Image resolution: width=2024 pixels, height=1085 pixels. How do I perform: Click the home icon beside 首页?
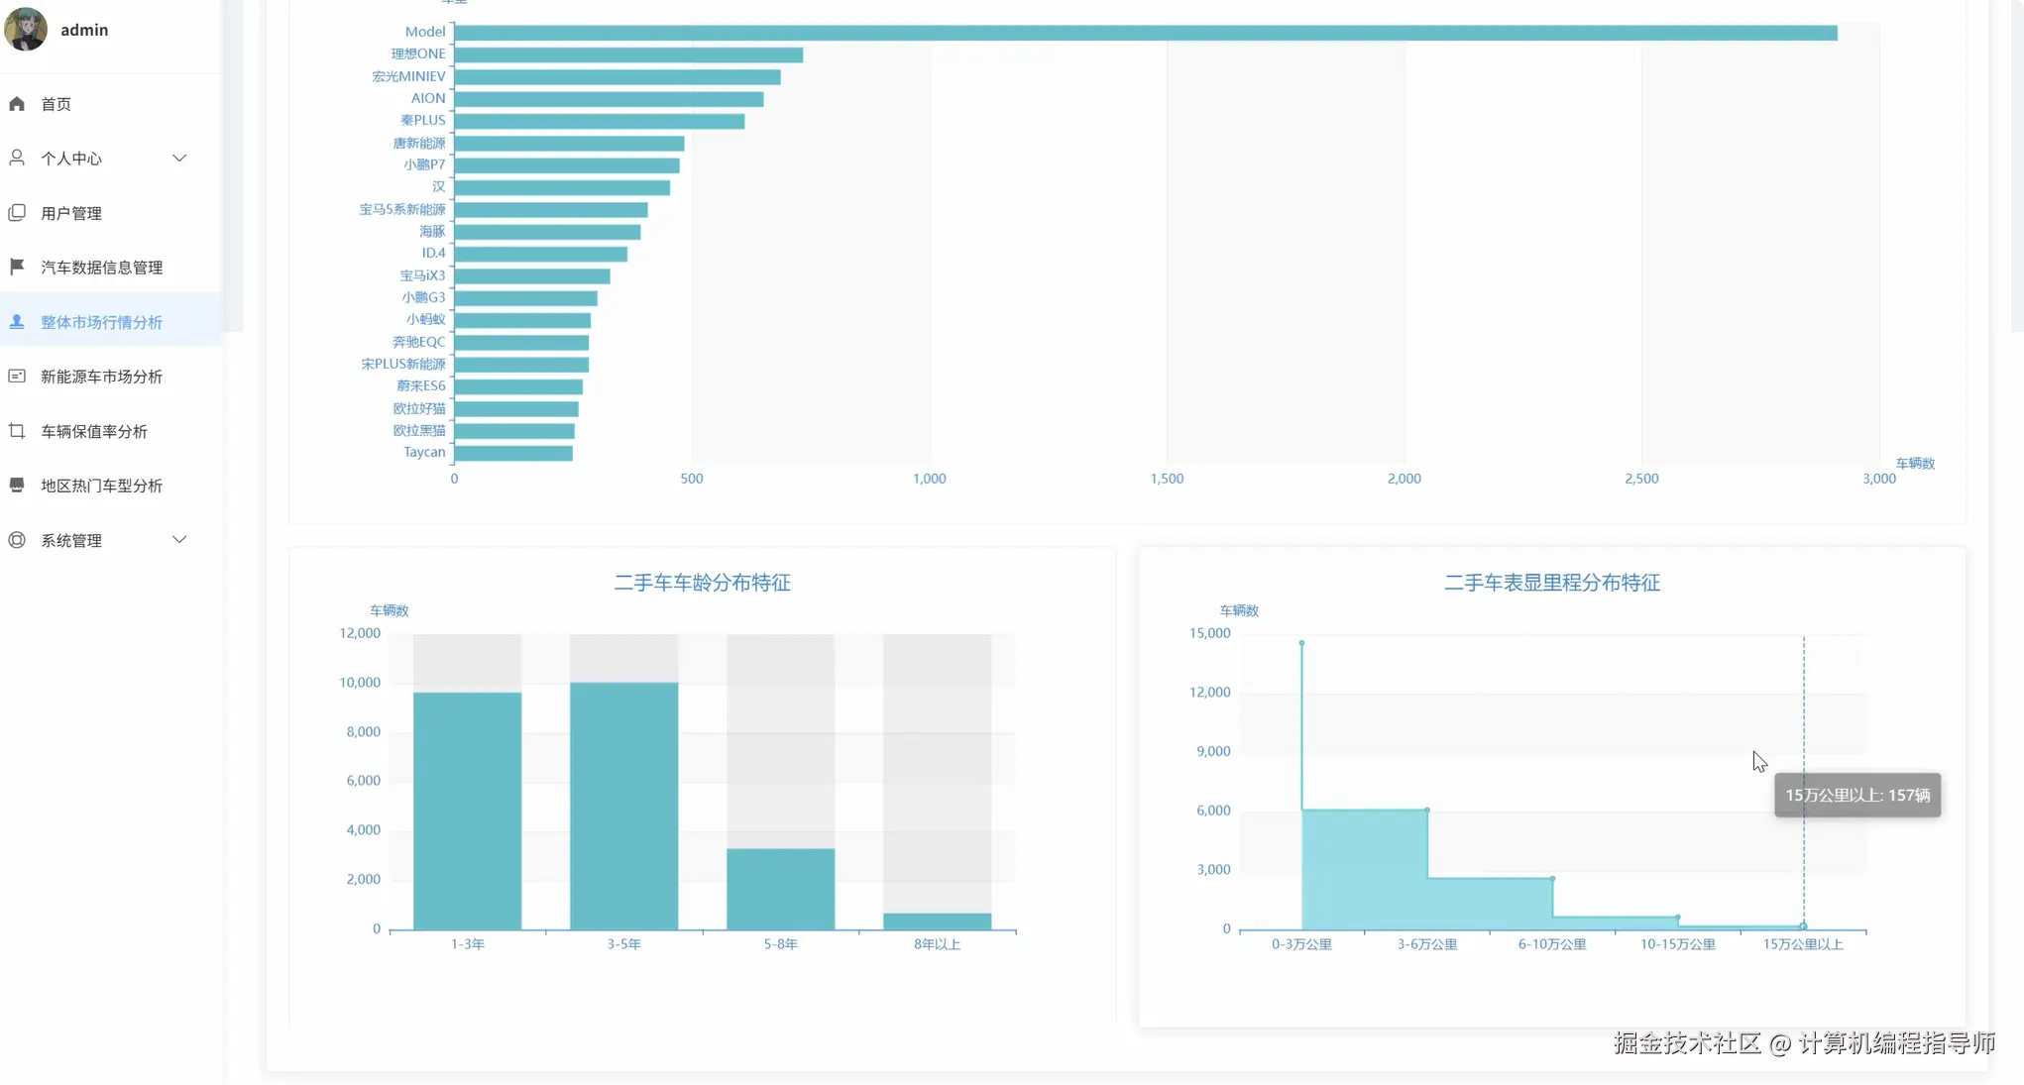pos(17,103)
